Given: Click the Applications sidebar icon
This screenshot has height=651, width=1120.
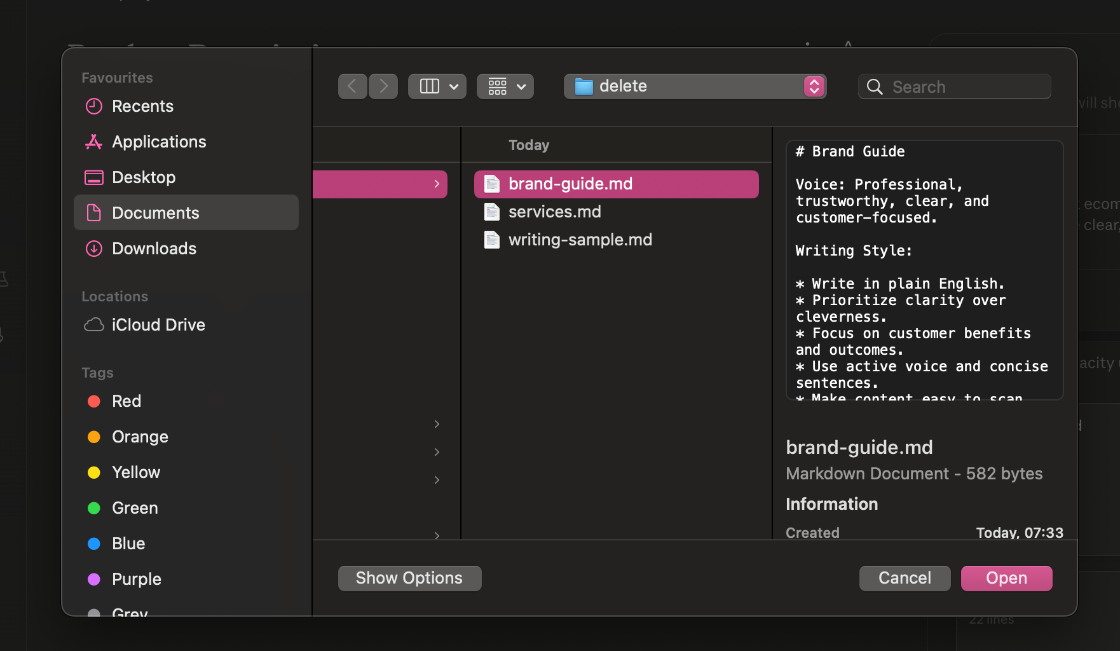Looking at the screenshot, I should (94, 142).
